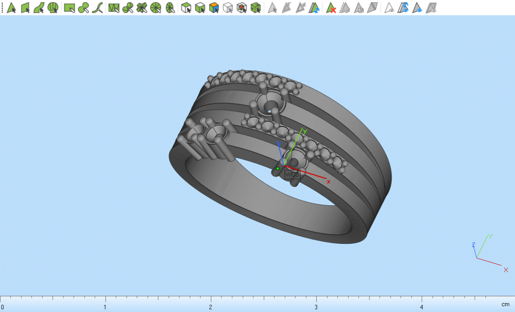Click the red-centered wireframe cube icon
This screenshot has width=515, height=312.
[x=242, y=7]
